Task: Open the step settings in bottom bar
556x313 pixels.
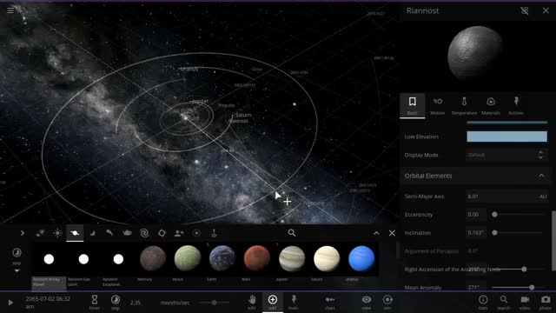Action: click(116, 302)
